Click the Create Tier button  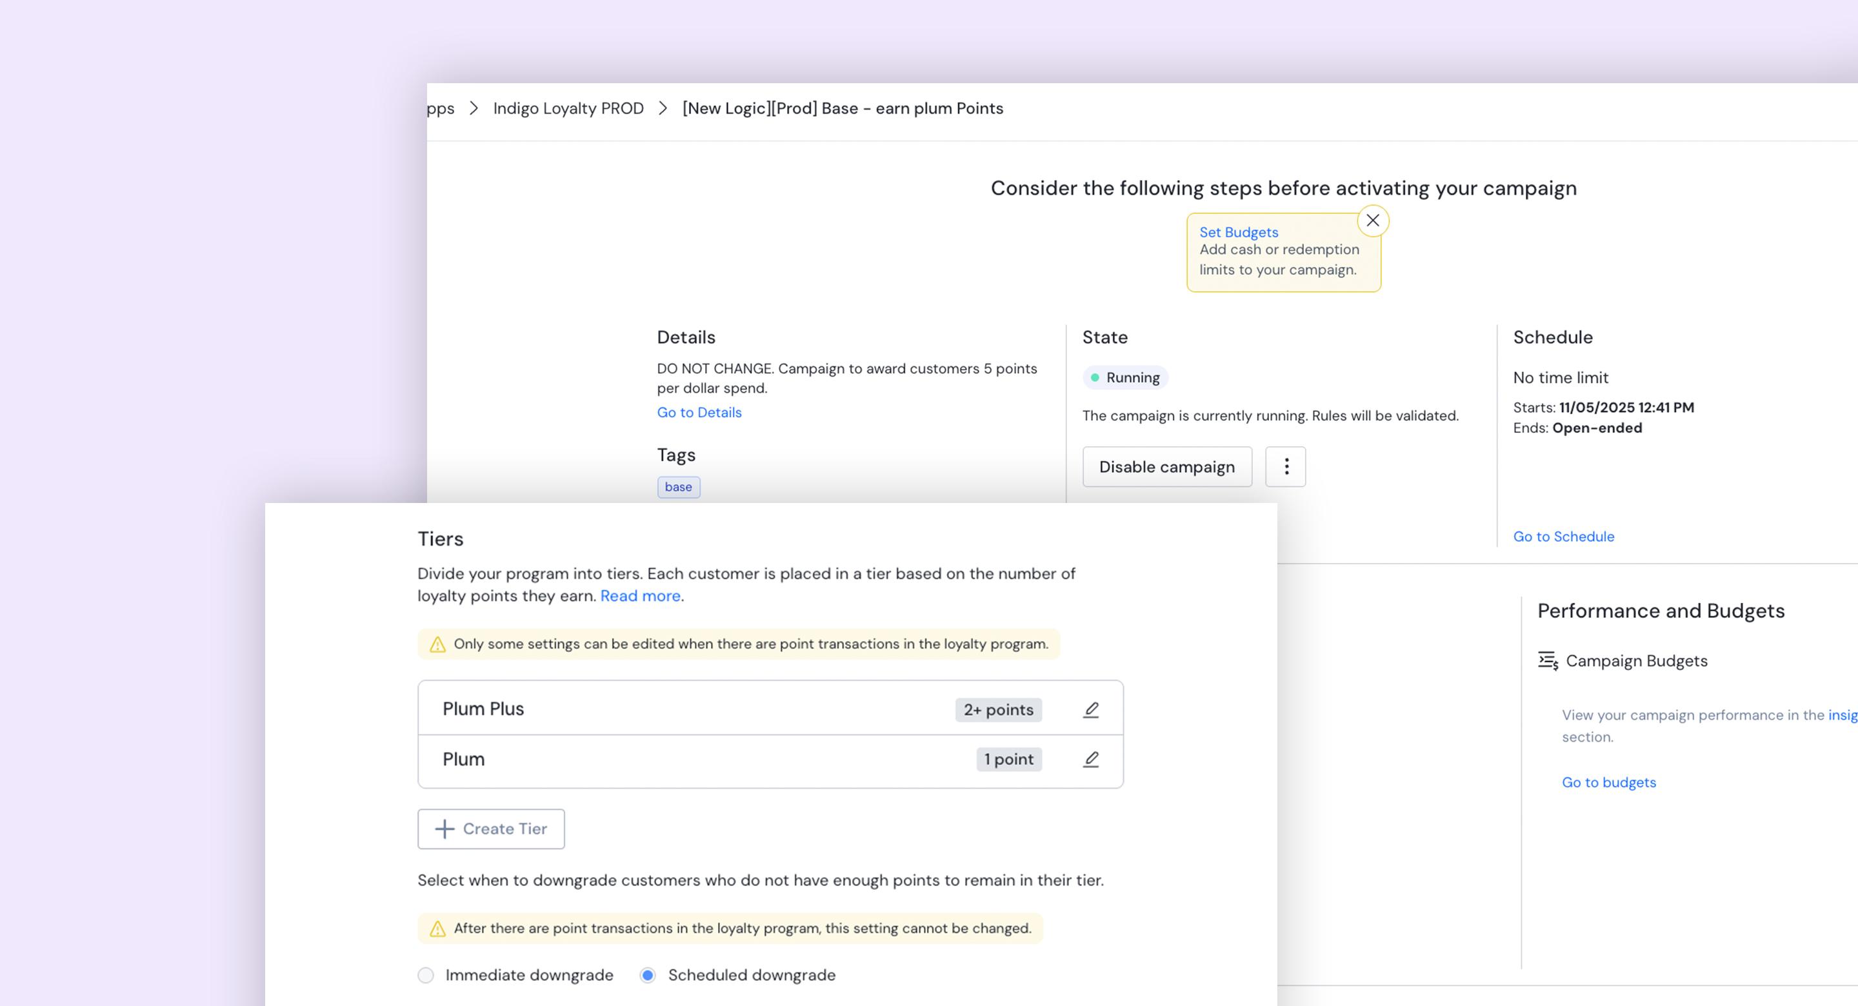pyautogui.click(x=491, y=829)
